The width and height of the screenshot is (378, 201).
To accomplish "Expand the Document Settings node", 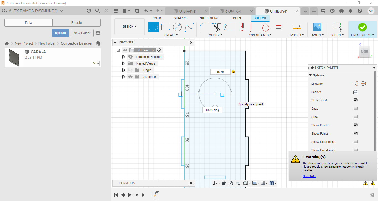I will click(x=124, y=57).
